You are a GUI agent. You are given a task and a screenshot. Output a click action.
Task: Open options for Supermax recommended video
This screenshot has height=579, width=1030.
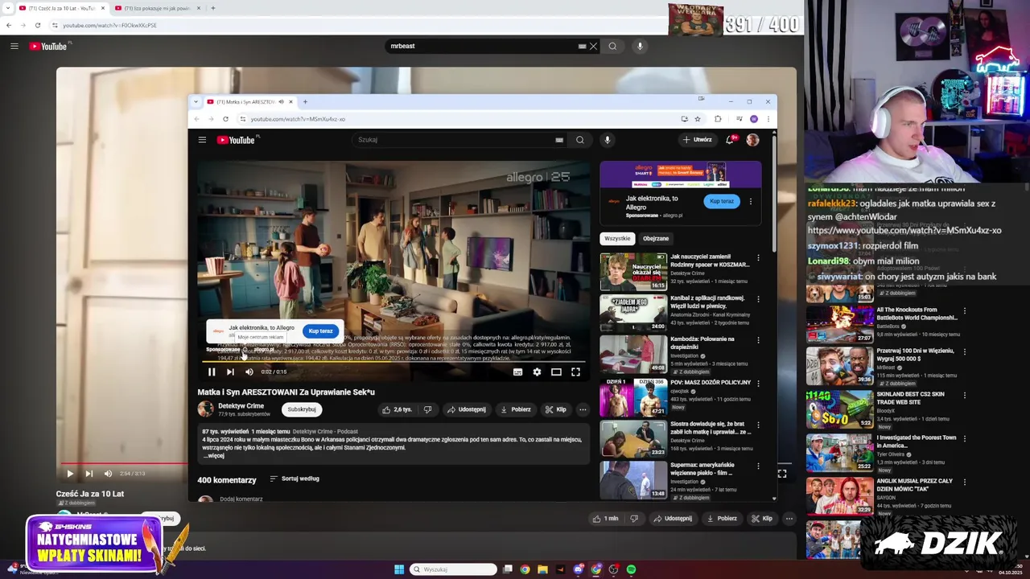coord(758,466)
